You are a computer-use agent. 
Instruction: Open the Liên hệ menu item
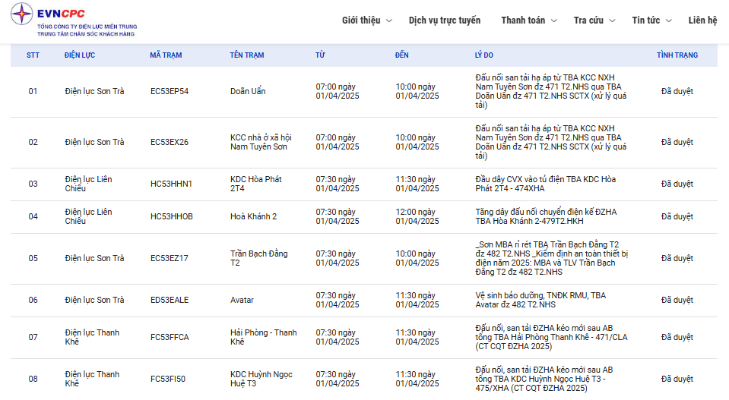coord(702,20)
